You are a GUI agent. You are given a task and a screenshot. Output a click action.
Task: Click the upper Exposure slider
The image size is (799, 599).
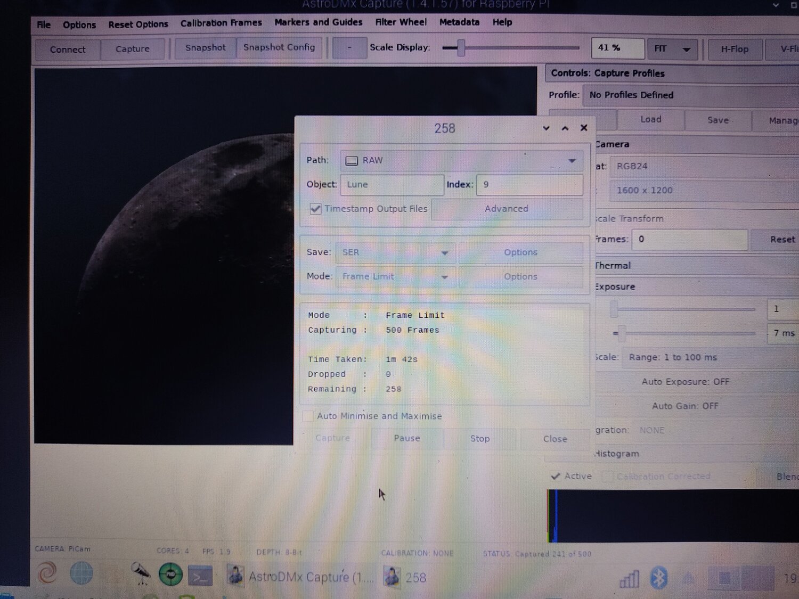click(x=683, y=309)
